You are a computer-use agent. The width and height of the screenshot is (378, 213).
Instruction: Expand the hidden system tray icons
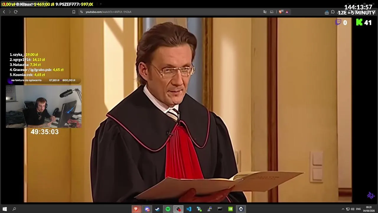(x=343, y=209)
